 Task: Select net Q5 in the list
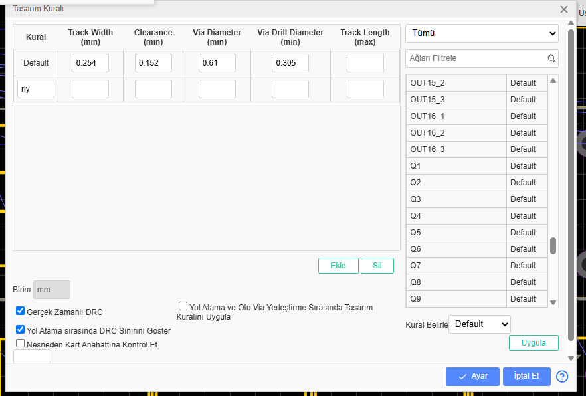point(456,233)
